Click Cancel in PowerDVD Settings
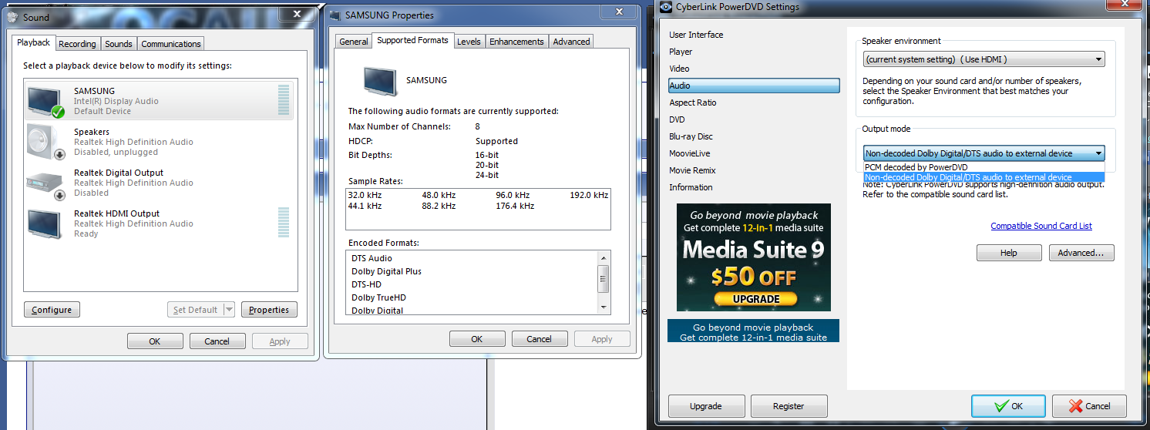The image size is (1150, 430). click(1089, 406)
